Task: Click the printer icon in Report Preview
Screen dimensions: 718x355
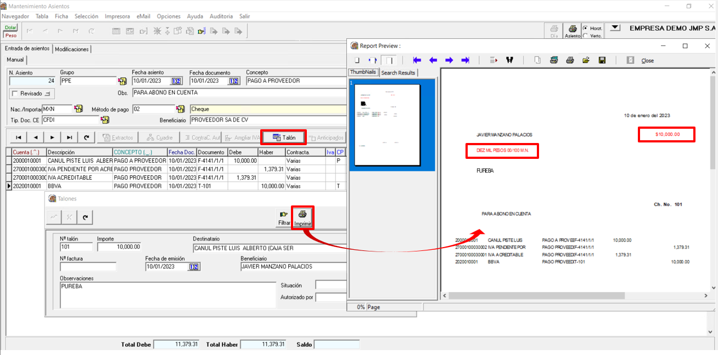Action: click(x=570, y=60)
